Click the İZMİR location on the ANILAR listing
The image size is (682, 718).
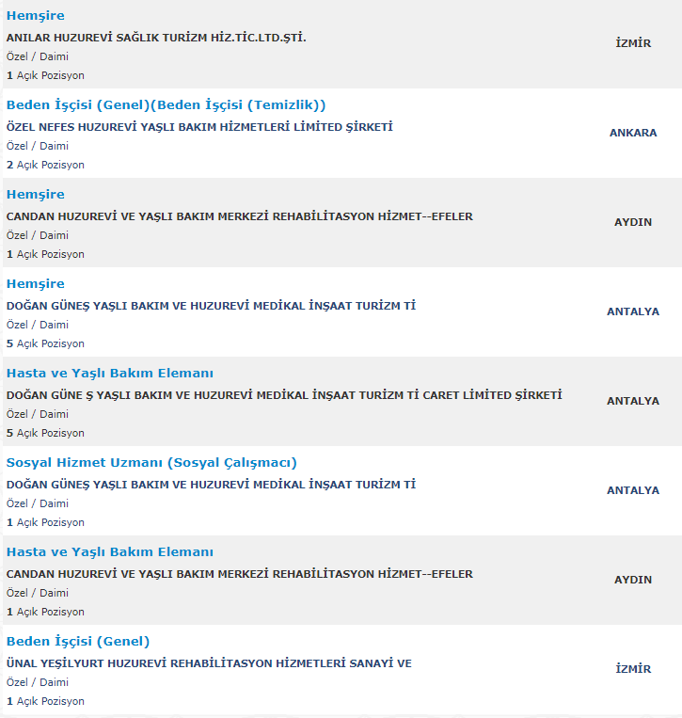click(633, 43)
